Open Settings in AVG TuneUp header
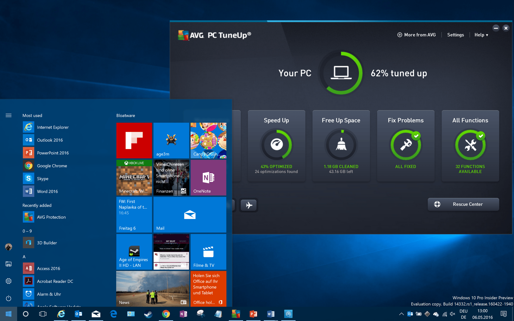The width and height of the screenshot is (514, 321). tap(455, 35)
